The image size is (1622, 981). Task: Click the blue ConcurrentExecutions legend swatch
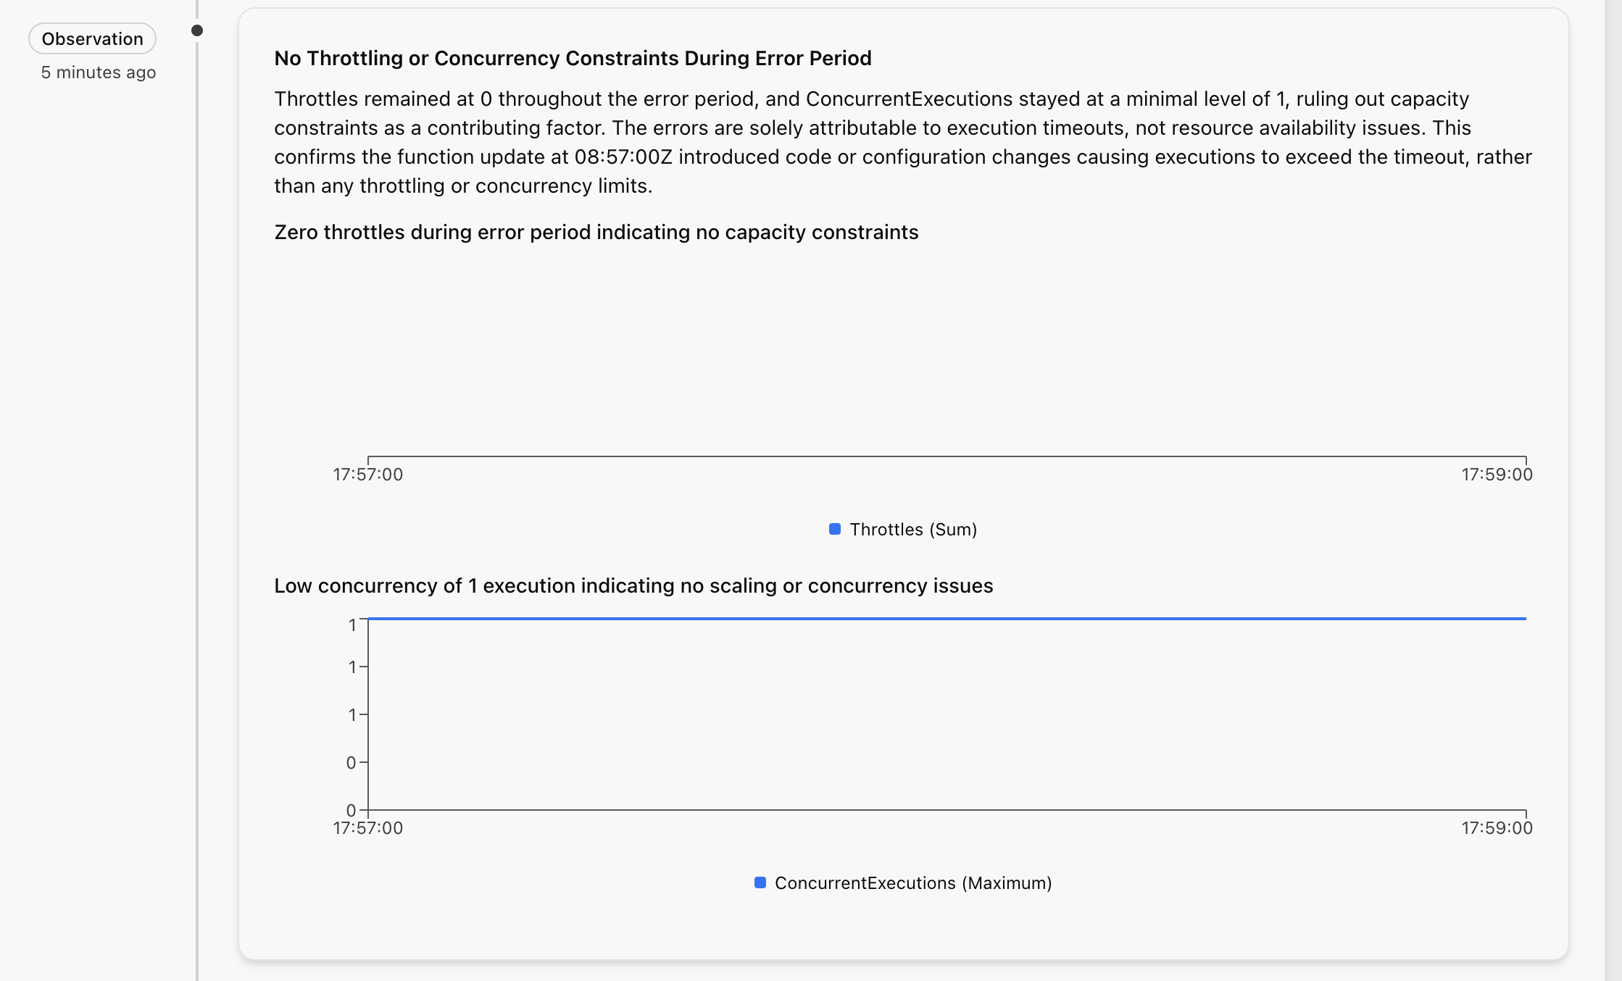(x=760, y=882)
